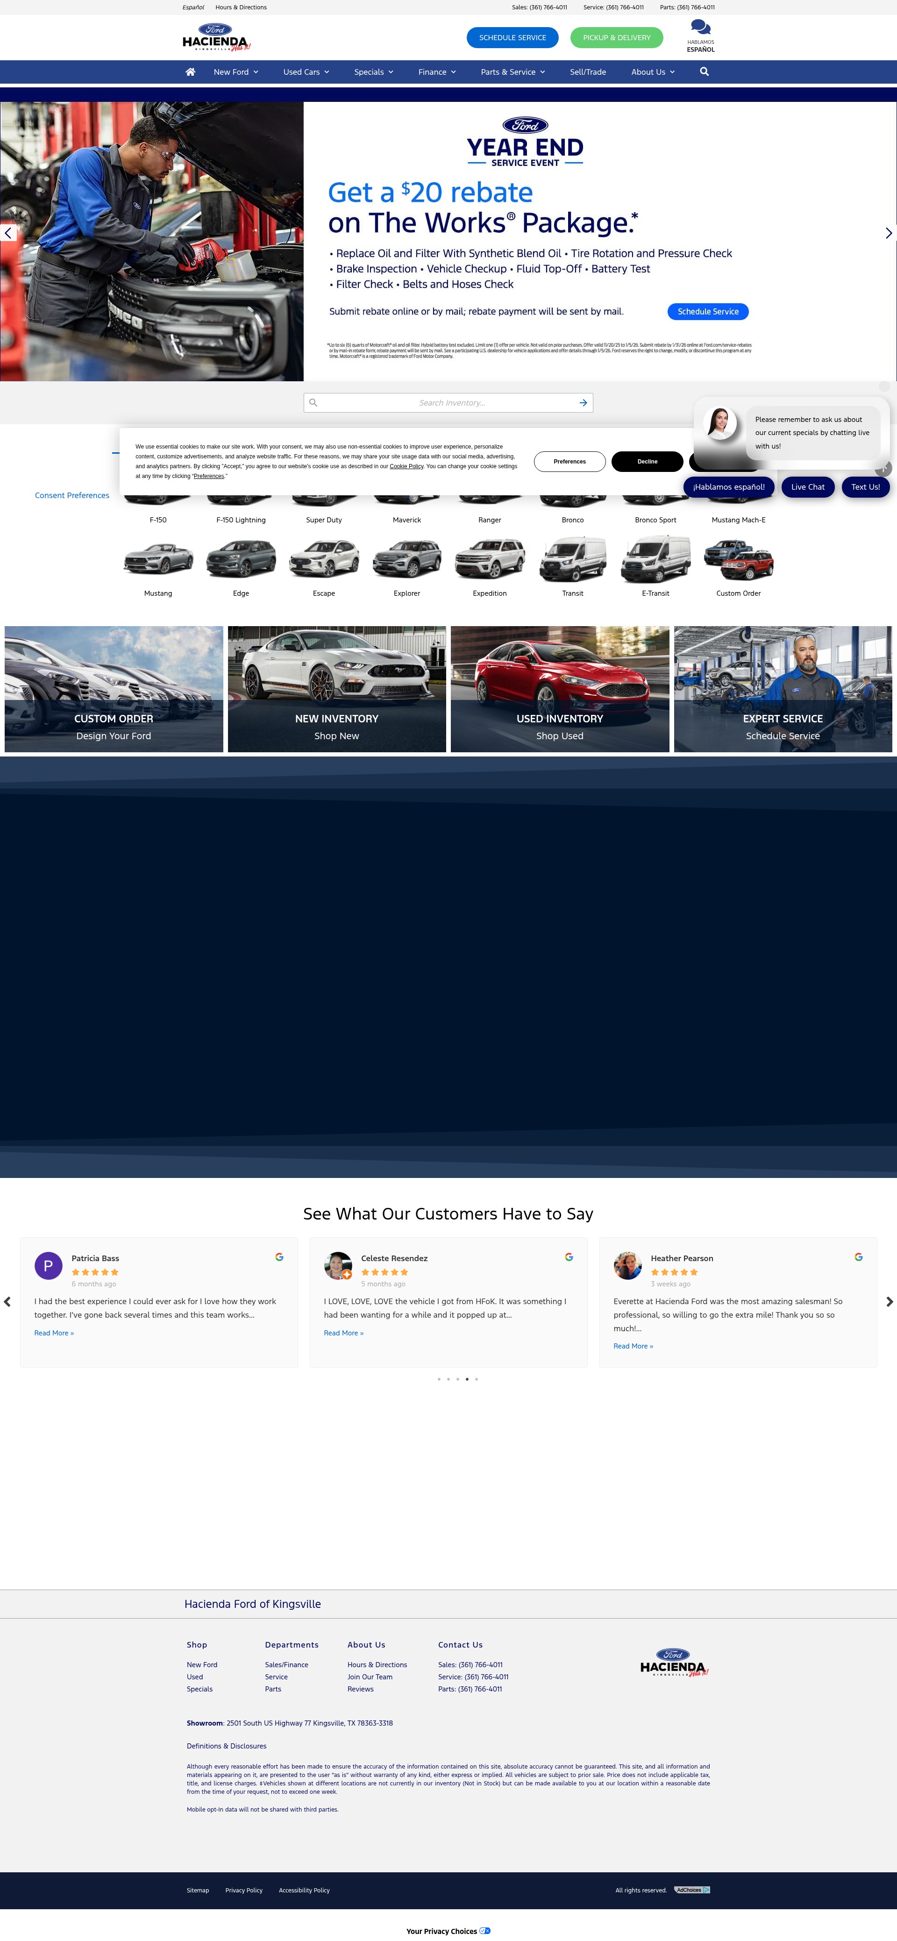Submit inventory search with arrow icon
The image size is (897, 1941).
point(583,403)
